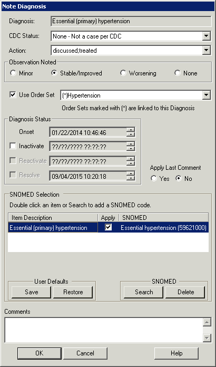Open the Use Order Set dropdown
Screen dimensions: 216x367
coord(207,95)
